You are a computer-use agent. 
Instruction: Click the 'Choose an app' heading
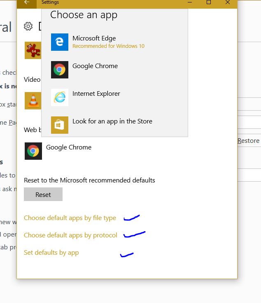pos(84,15)
